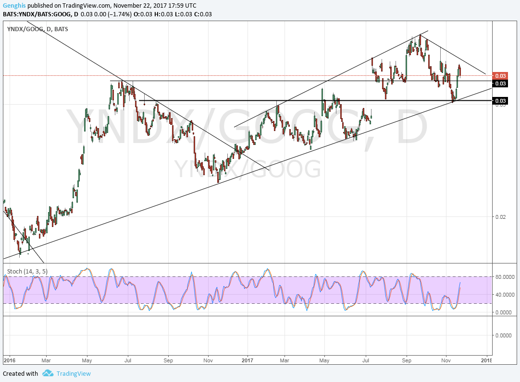Click the TradingView cloud logo icon

(x=48, y=373)
